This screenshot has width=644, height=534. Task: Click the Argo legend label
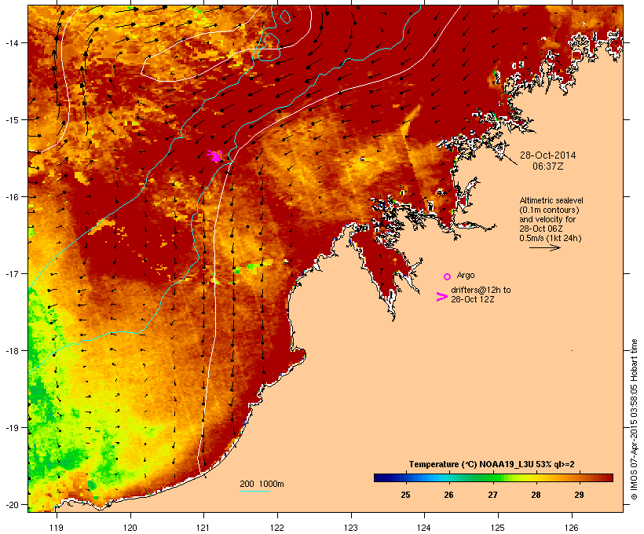466,275
